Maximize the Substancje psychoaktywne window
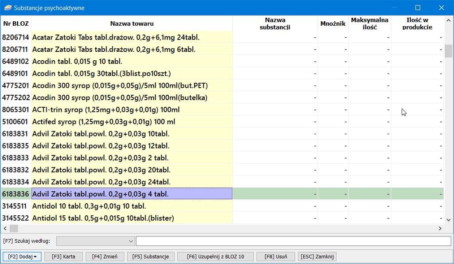 pos(418,8)
